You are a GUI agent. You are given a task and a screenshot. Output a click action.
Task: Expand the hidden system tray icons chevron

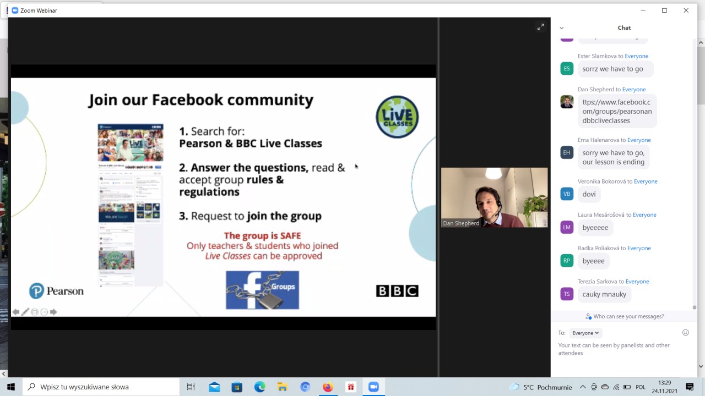[x=583, y=387]
